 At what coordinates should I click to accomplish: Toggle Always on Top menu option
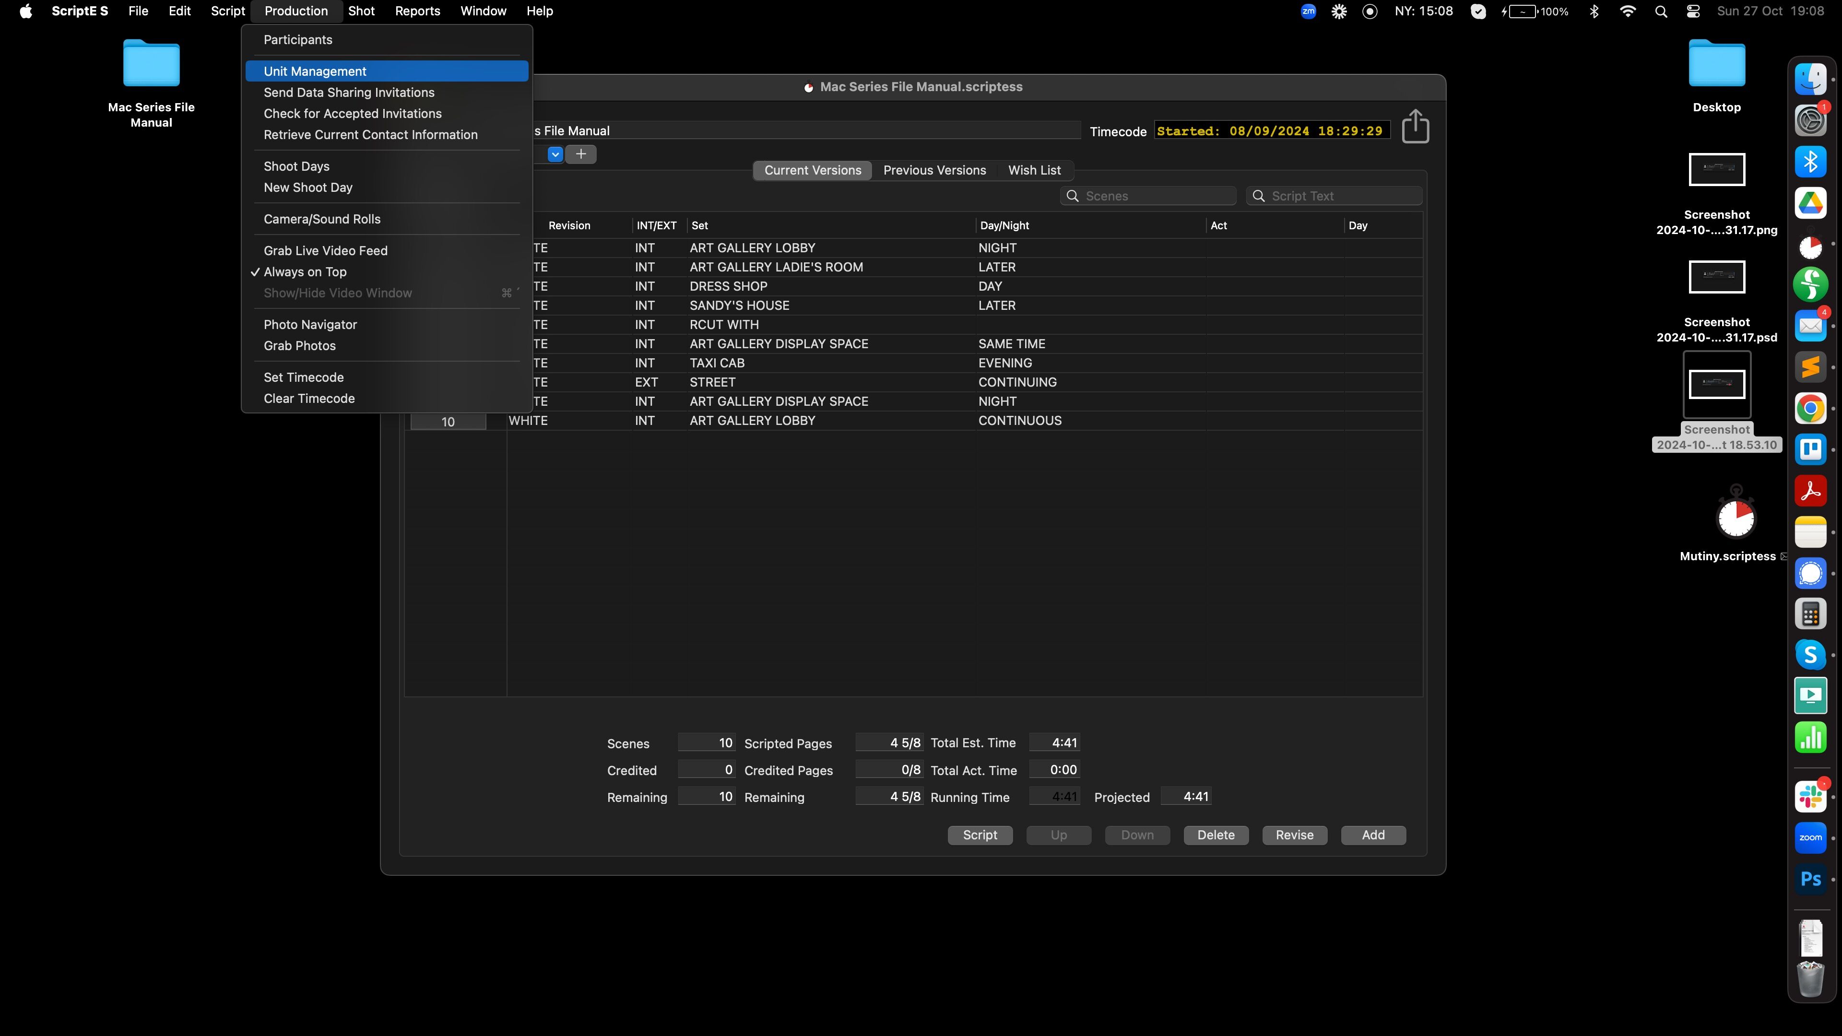click(306, 271)
